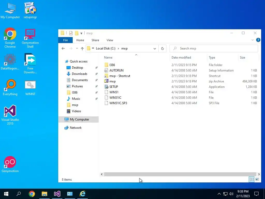The height and width of the screenshot is (199, 265).
Task: Launch Google Chrome from the desktop
Action: 10,38
